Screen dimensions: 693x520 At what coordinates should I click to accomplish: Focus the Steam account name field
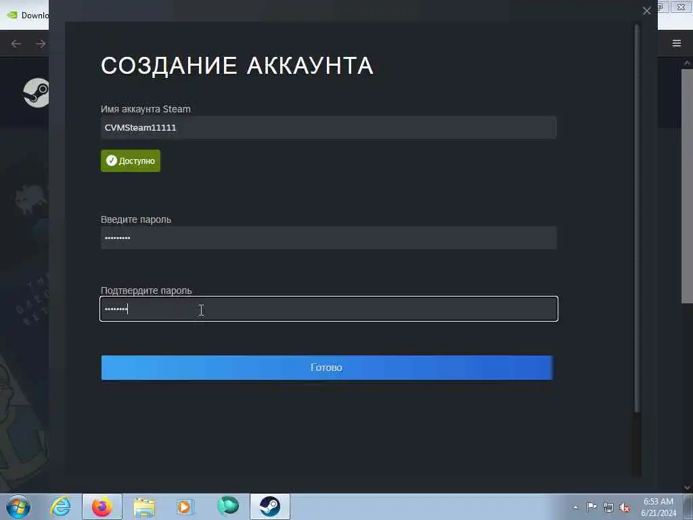click(x=328, y=128)
